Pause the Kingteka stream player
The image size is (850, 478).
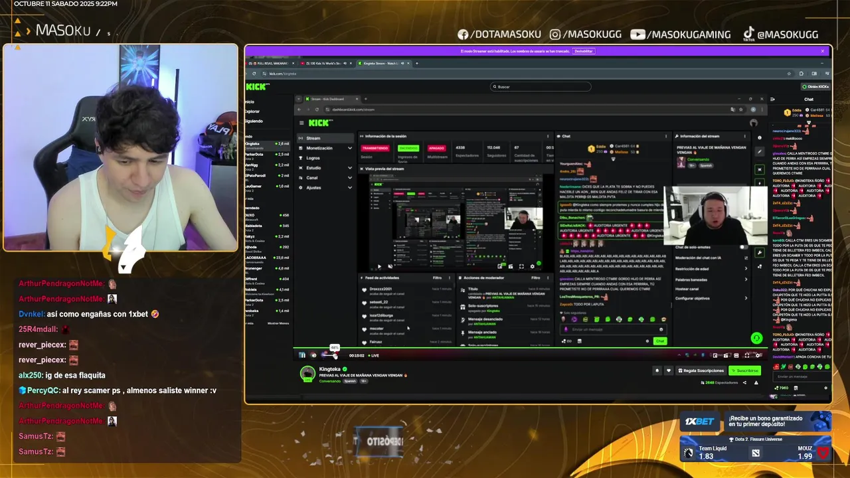click(302, 355)
